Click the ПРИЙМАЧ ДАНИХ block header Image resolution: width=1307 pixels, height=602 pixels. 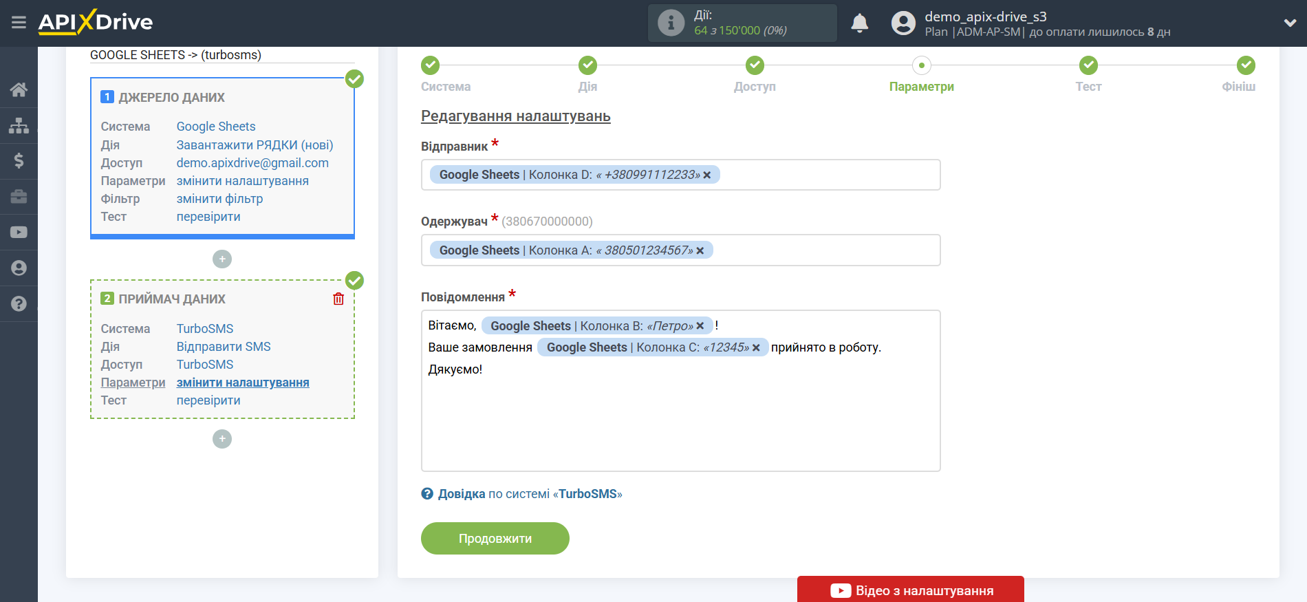click(x=172, y=299)
